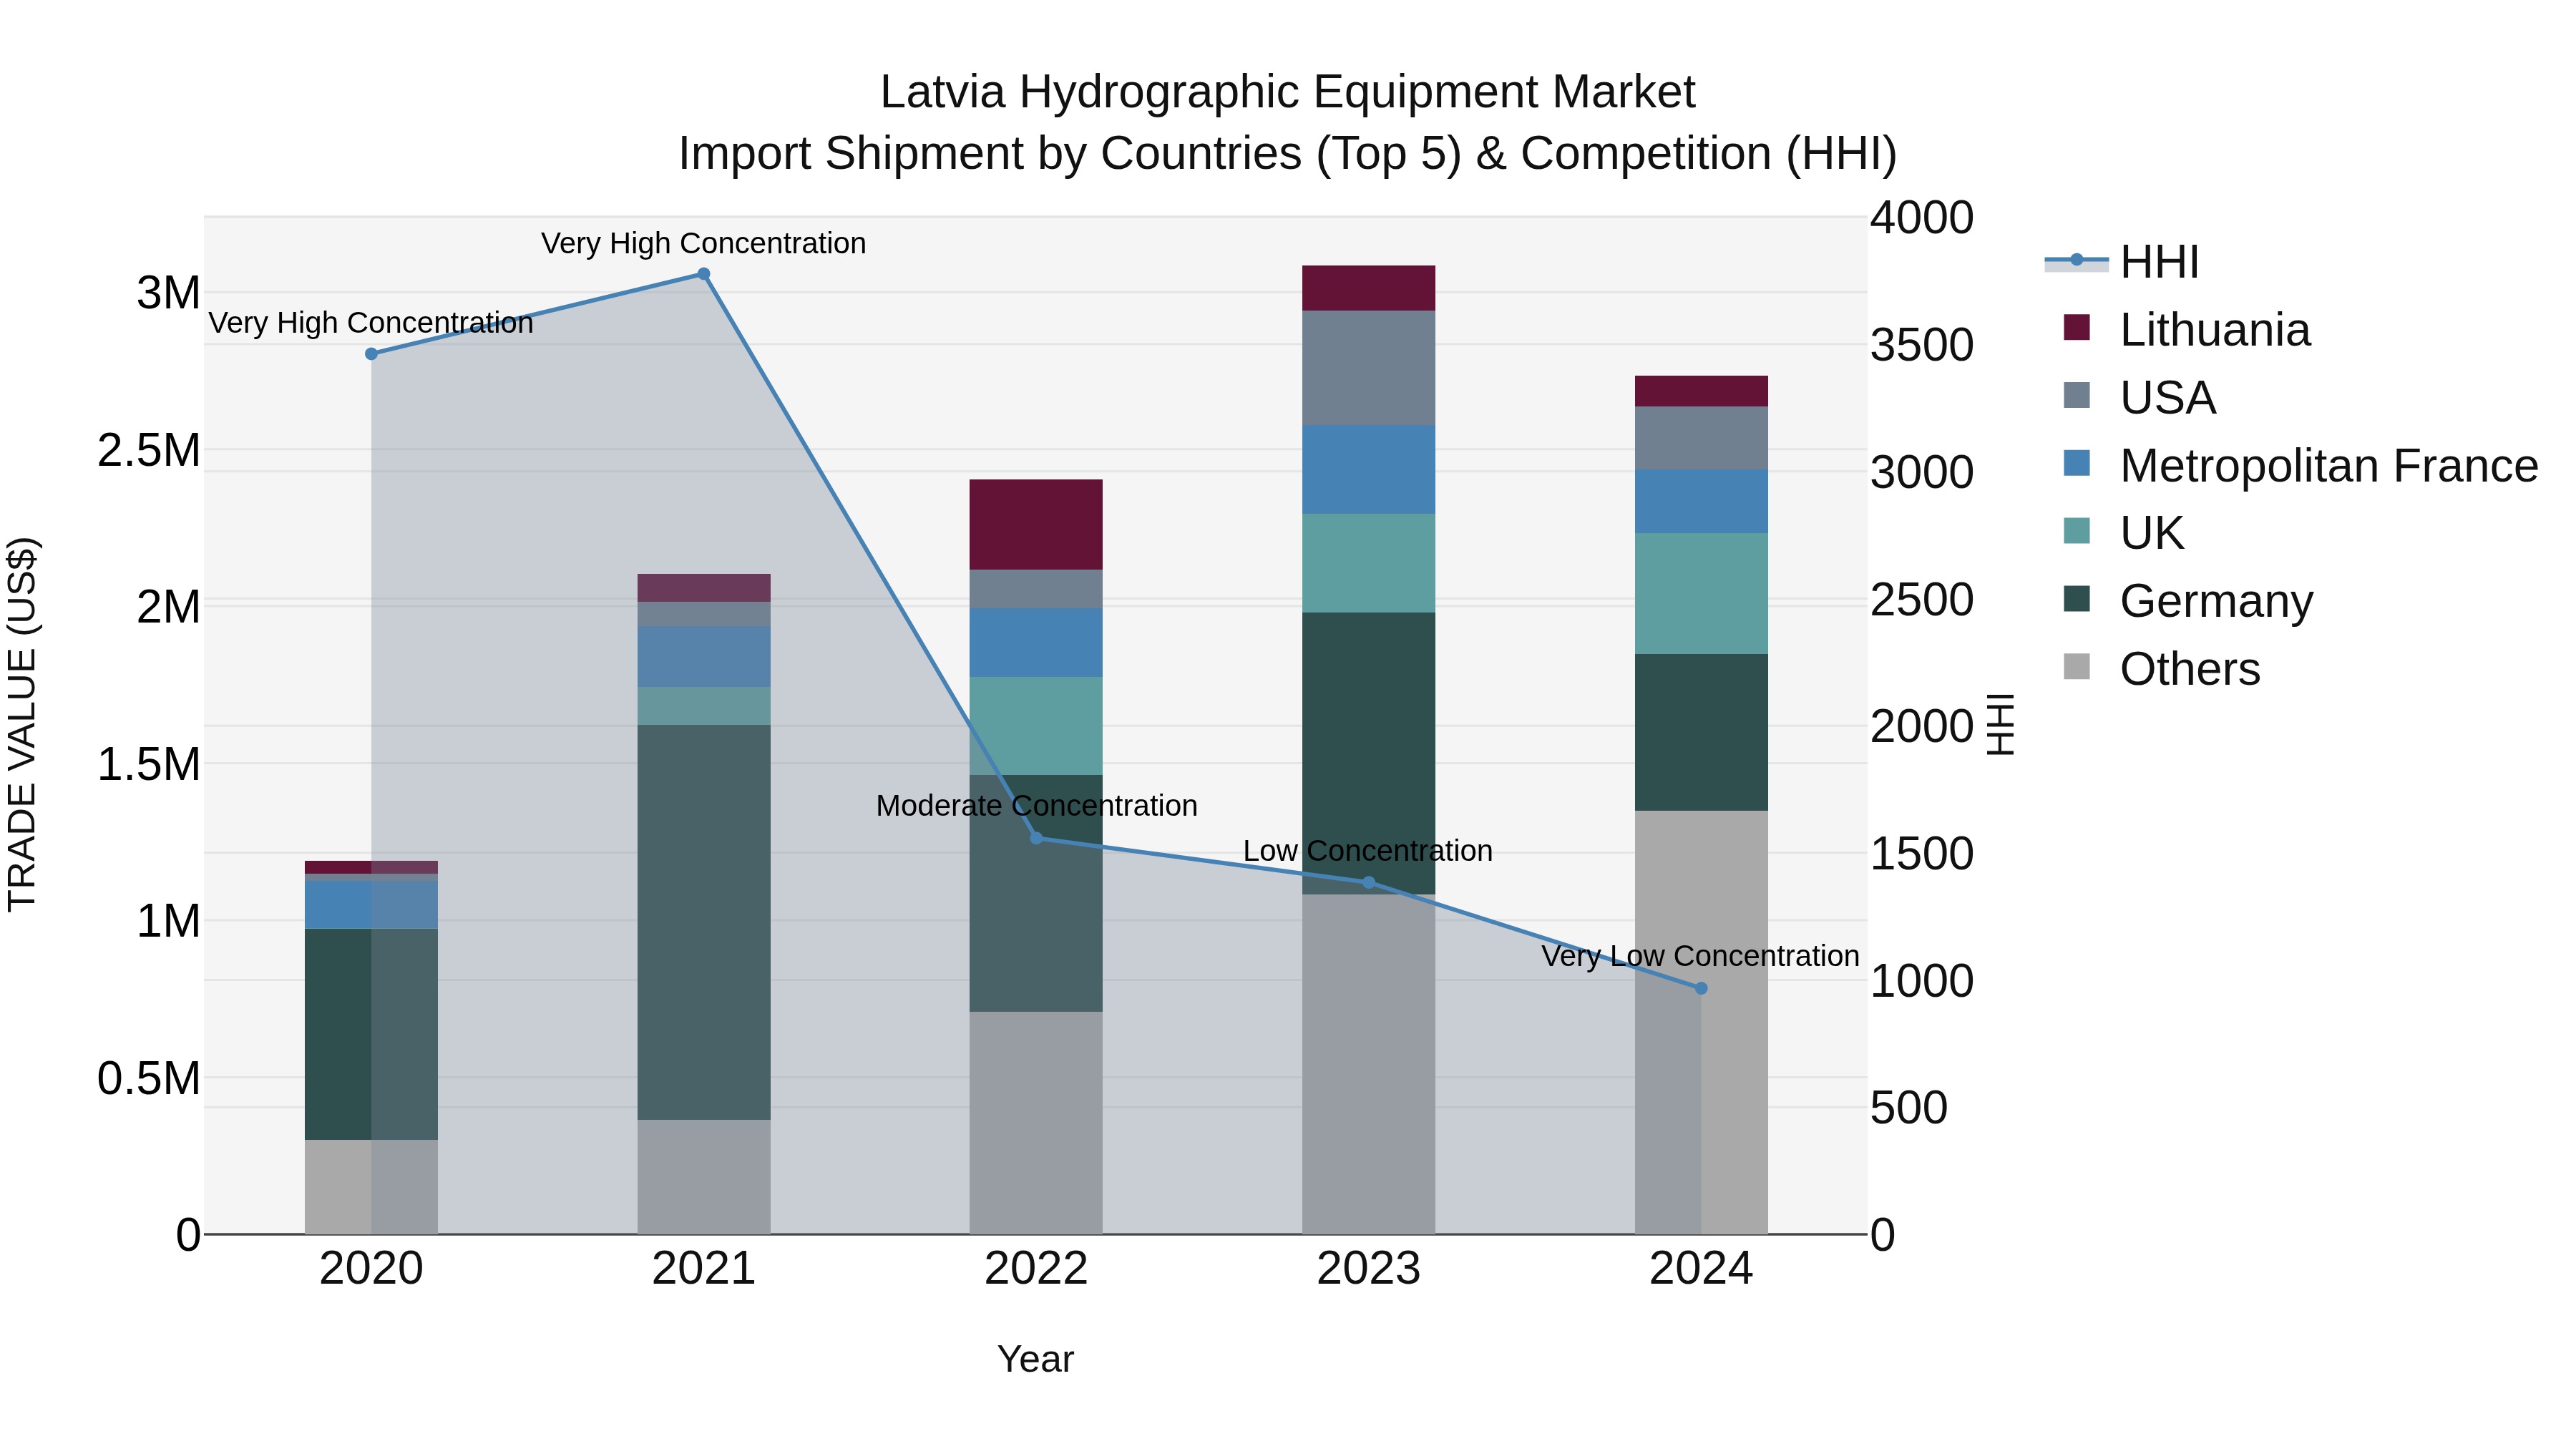Click the HHI line marker for 2020

coord(371,354)
